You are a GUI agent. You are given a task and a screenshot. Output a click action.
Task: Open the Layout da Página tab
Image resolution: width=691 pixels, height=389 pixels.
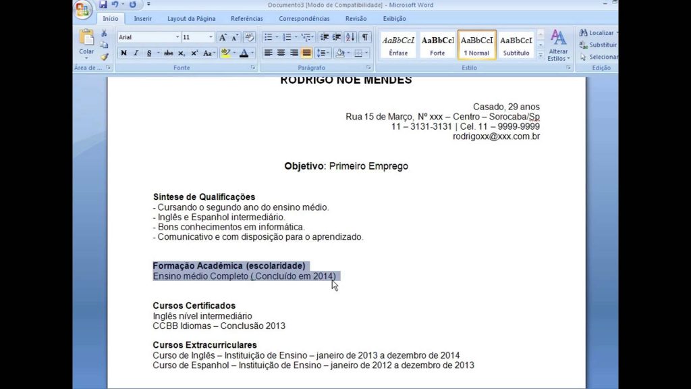(x=191, y=18)
